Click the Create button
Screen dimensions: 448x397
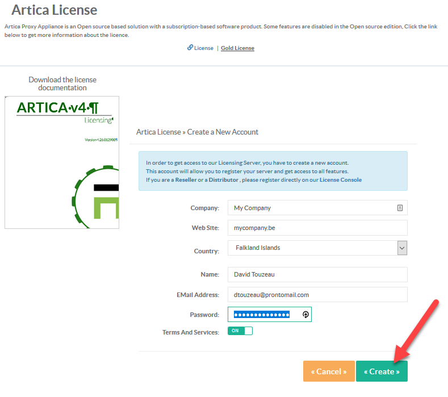[382, 371]
